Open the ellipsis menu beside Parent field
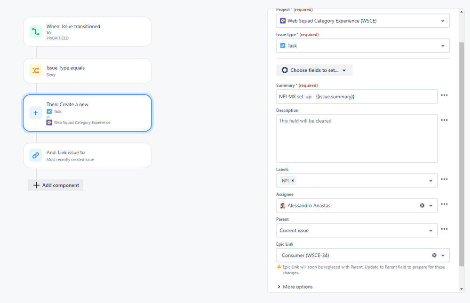The height and width of the screenshot is (303, 470). (x=444, y=229)
